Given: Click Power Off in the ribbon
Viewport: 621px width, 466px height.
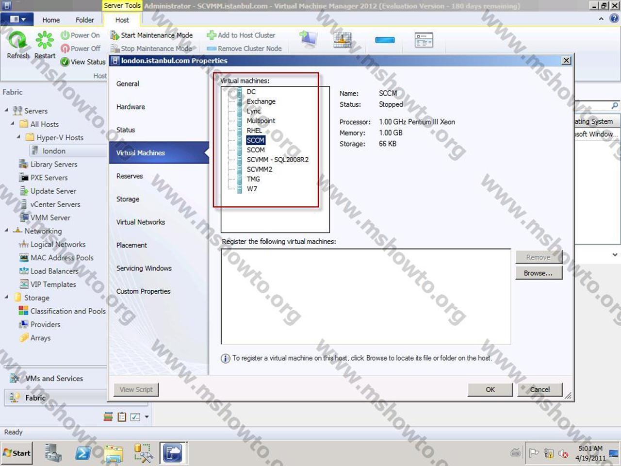Looking at the screenshot, I should pos(80,49).
